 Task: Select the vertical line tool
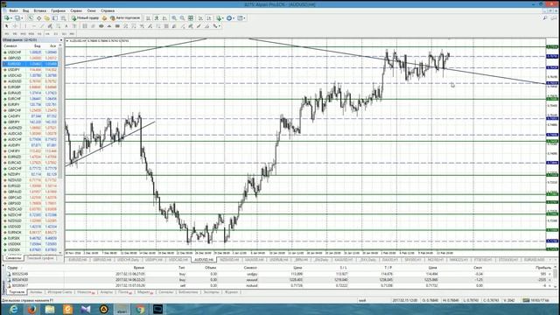(25, 26)
